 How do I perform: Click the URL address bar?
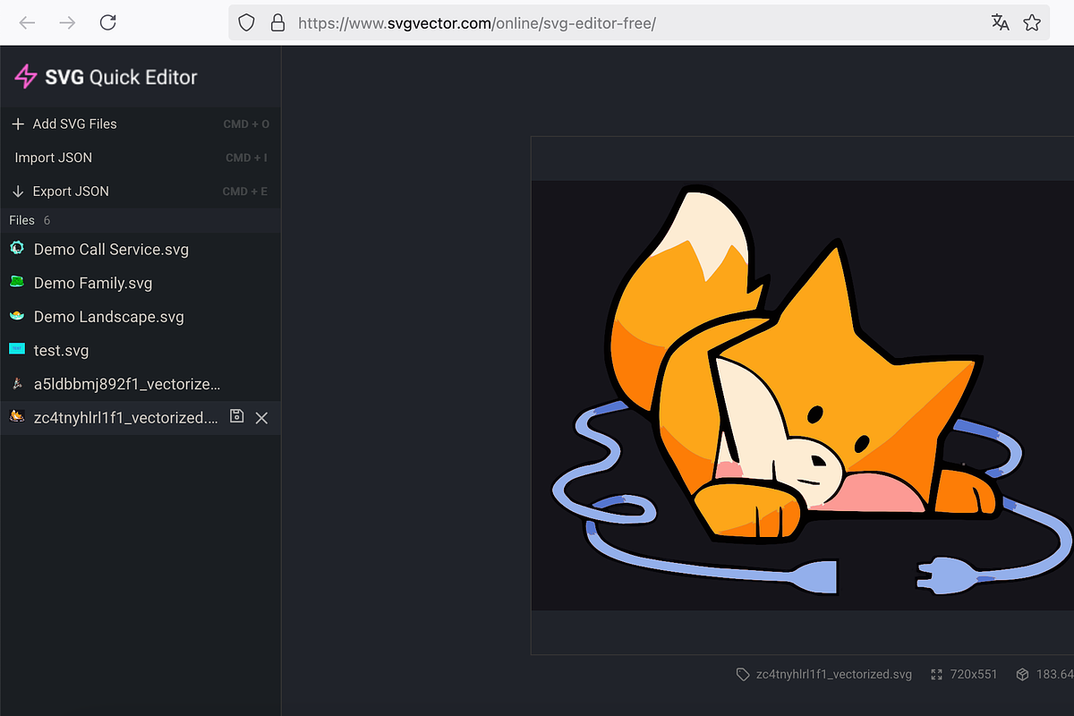[640, 22]
